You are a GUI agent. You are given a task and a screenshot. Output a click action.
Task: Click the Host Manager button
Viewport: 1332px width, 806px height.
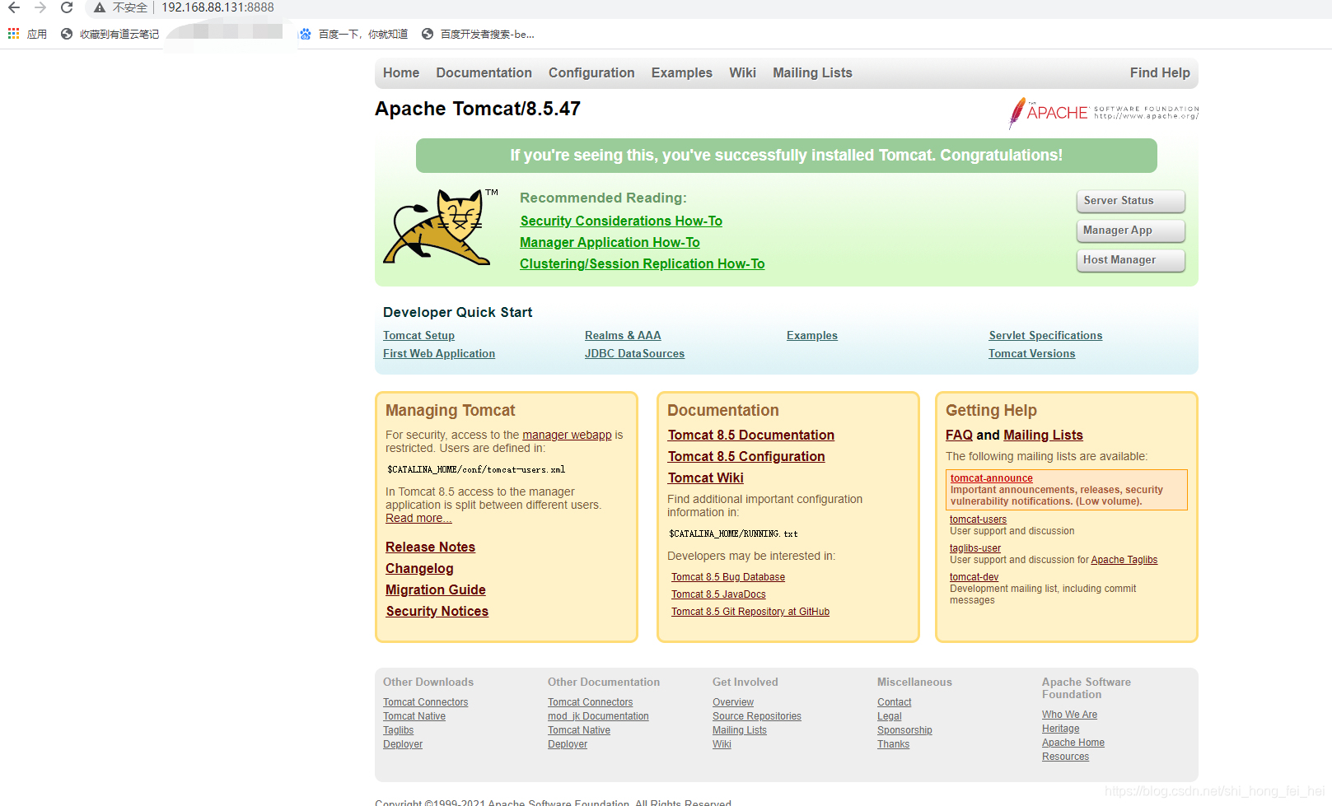click(1130, 260)
